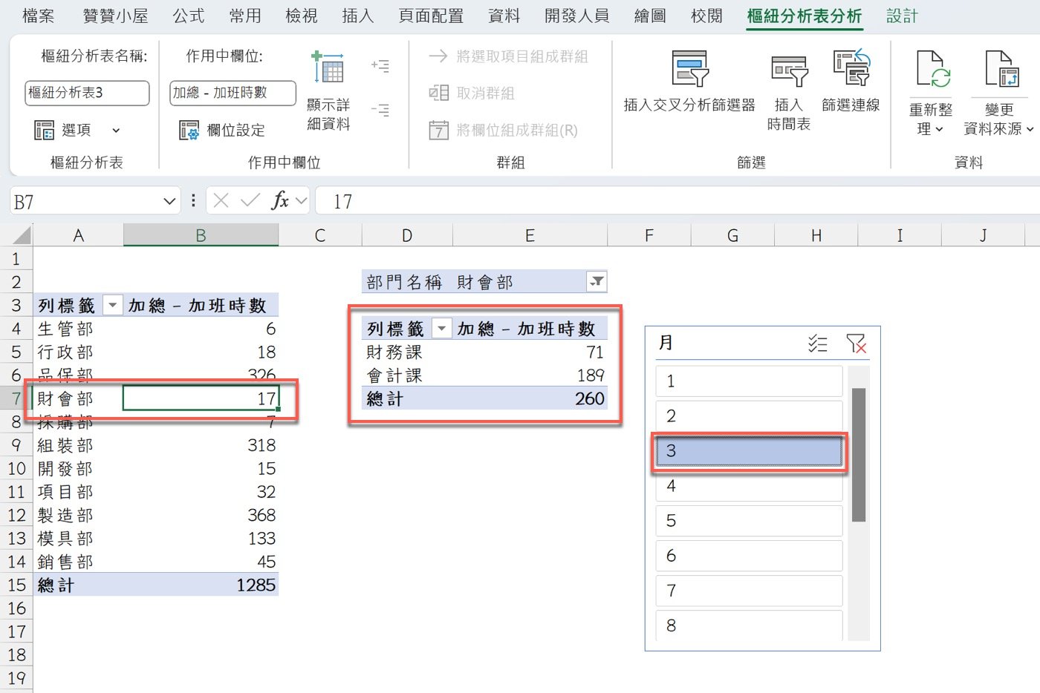Open the 設計 ribbon tab
The width and height of the screenshot is (1040, 693).
902,16
